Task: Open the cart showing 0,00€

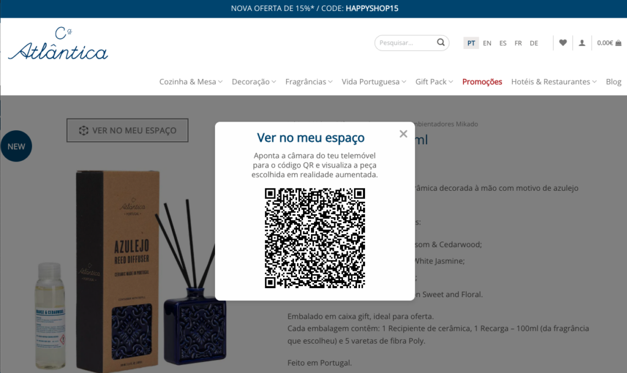Action: 609,43
